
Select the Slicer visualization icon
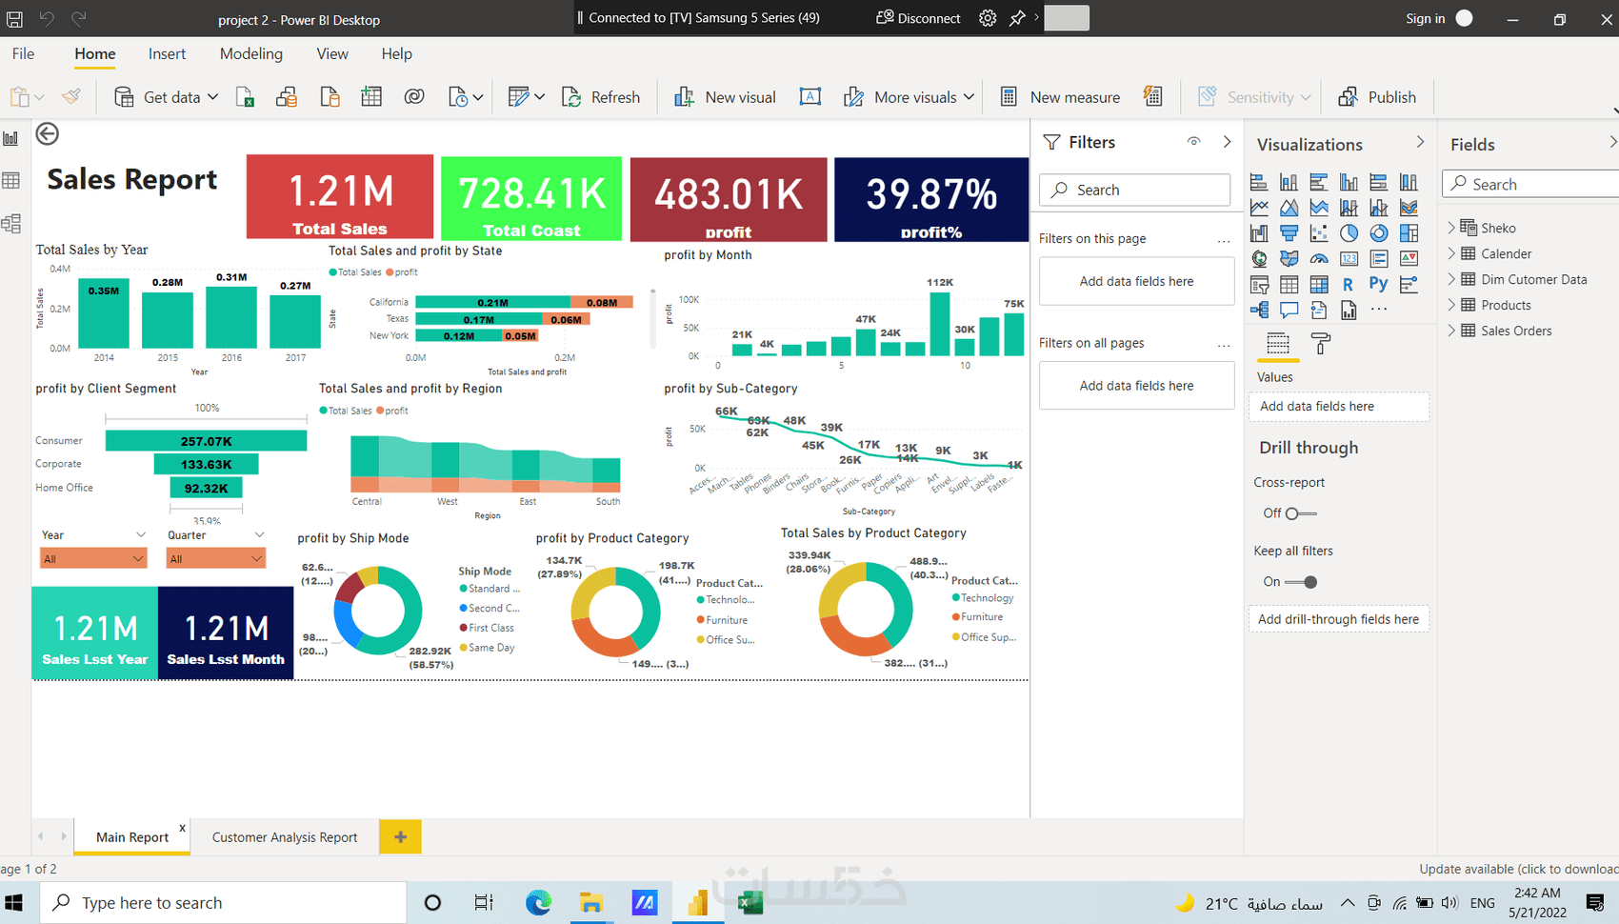click(x=1259, y=284)
